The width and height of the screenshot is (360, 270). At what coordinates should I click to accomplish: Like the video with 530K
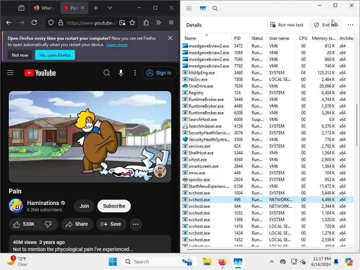[24, 224]
